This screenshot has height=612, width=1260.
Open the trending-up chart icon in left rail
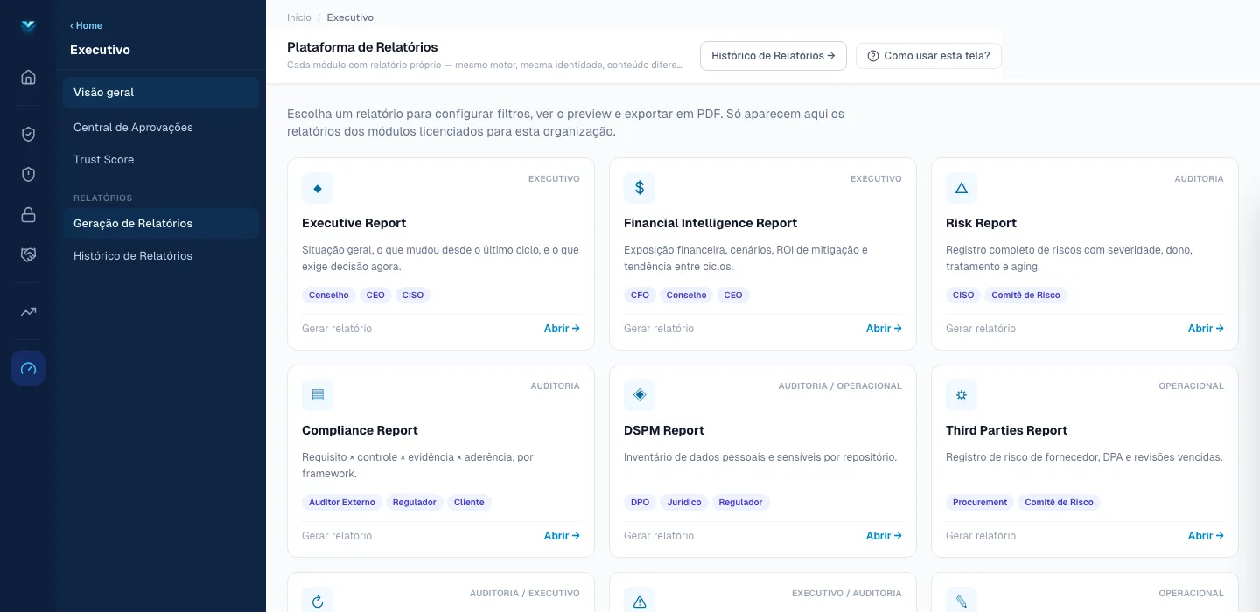pos(28,311)
